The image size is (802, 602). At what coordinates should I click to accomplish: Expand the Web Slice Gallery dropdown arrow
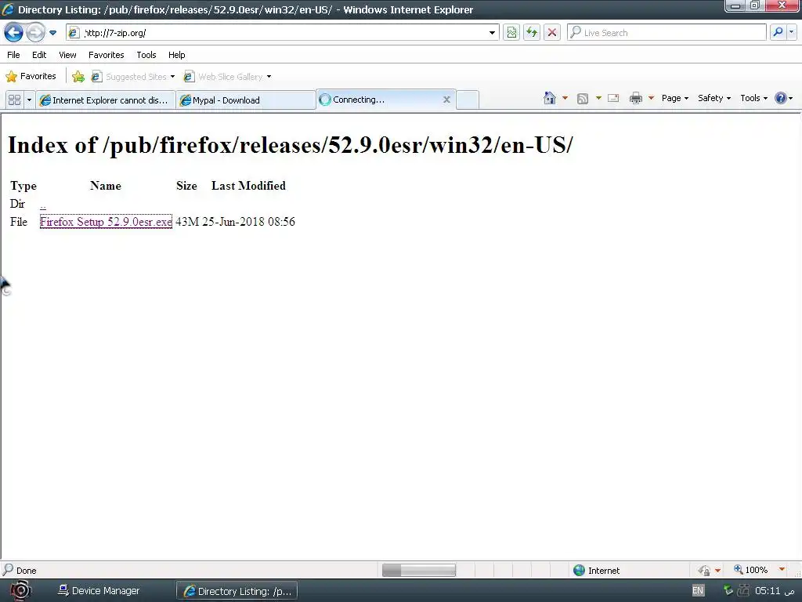(x=269, y=77)
